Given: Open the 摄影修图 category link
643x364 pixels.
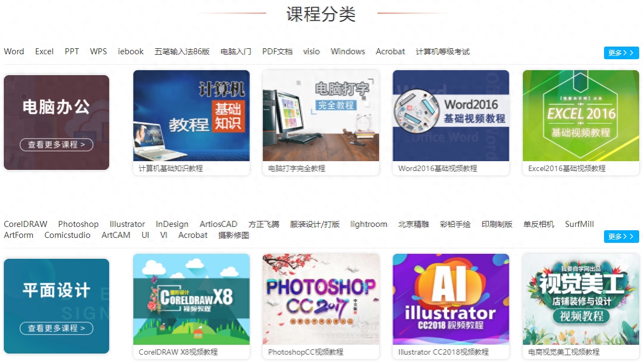Looking at the screenshot, I should coord(234,235).
